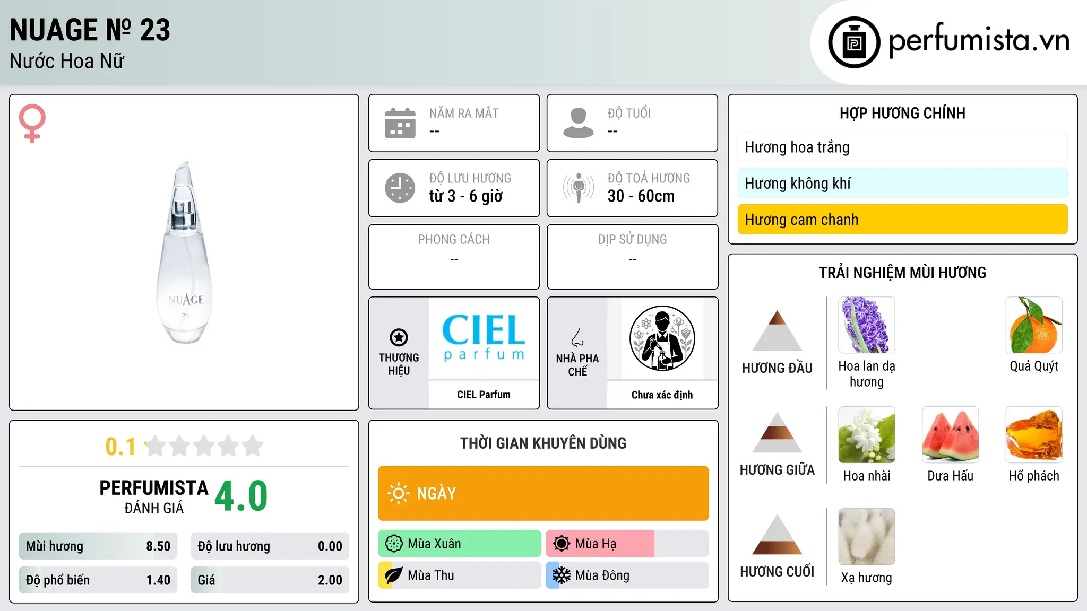Image resolution: width=1087 pixels, height=611 pixels.
Task: Click the 0.1 user rating number
Action: tap(120, 447)
